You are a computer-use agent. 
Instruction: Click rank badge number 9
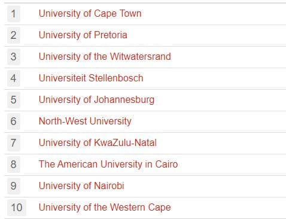click(x=14, y=186)
